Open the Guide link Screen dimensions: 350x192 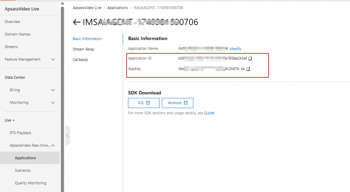click(x=209, y=113)
